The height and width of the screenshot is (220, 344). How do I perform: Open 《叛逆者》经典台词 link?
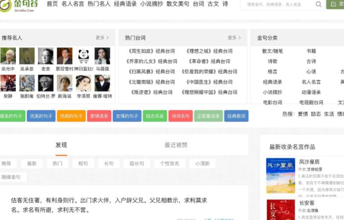[x=151, y=92]
